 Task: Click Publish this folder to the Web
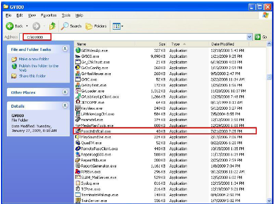(39, 68)
